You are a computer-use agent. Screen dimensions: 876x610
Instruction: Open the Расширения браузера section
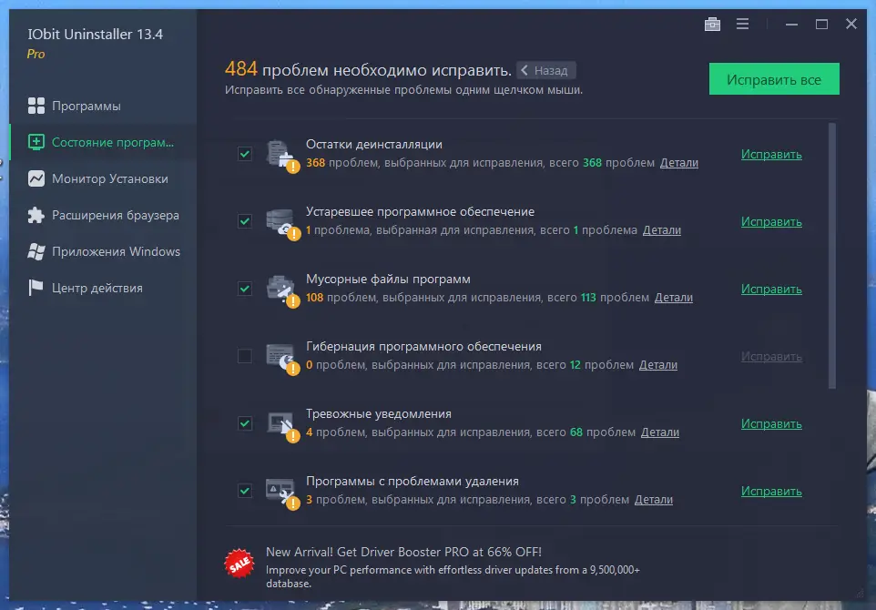[103, 215]
